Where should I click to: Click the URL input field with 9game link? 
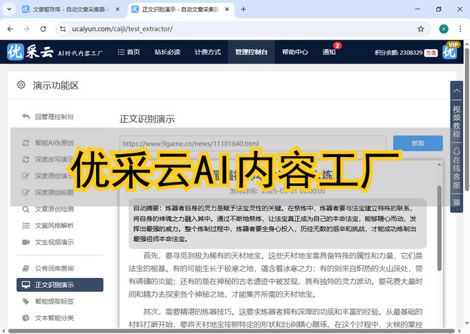click(252, 143)
